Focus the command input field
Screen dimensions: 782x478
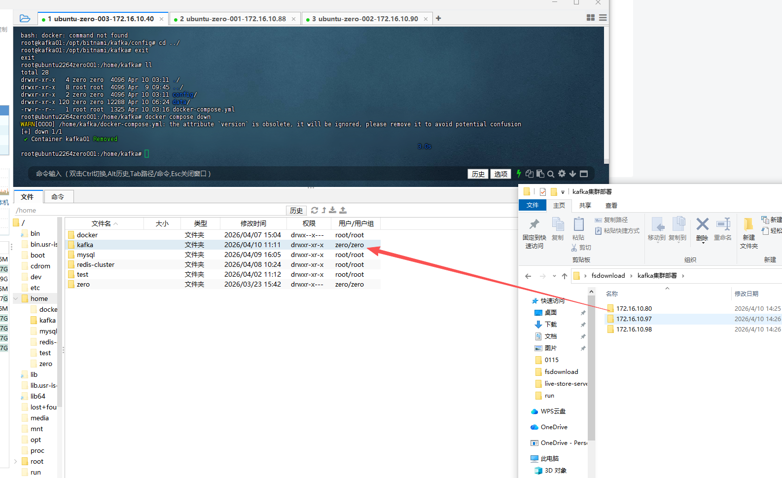tap(247, 174)
